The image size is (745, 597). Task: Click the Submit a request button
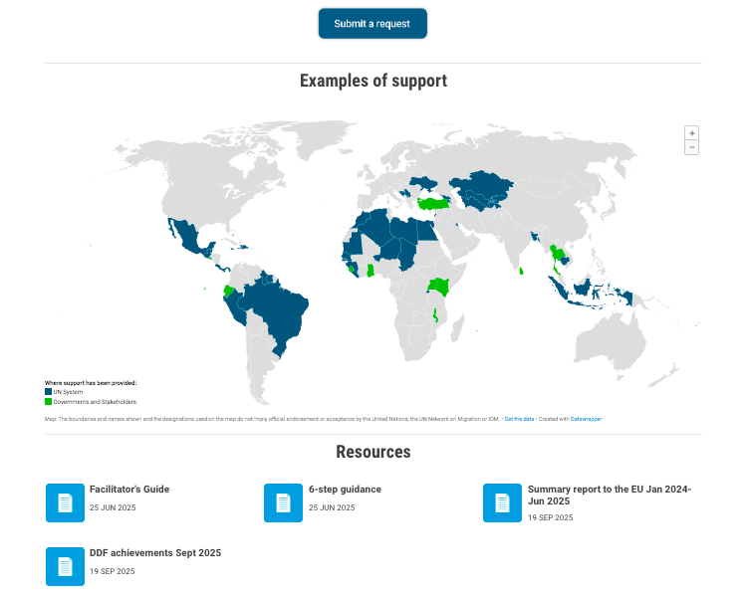click(372, 24)
